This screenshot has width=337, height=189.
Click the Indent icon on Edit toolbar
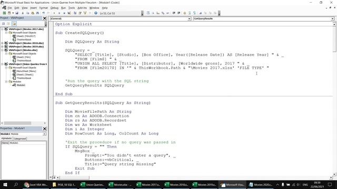point(174,13)
